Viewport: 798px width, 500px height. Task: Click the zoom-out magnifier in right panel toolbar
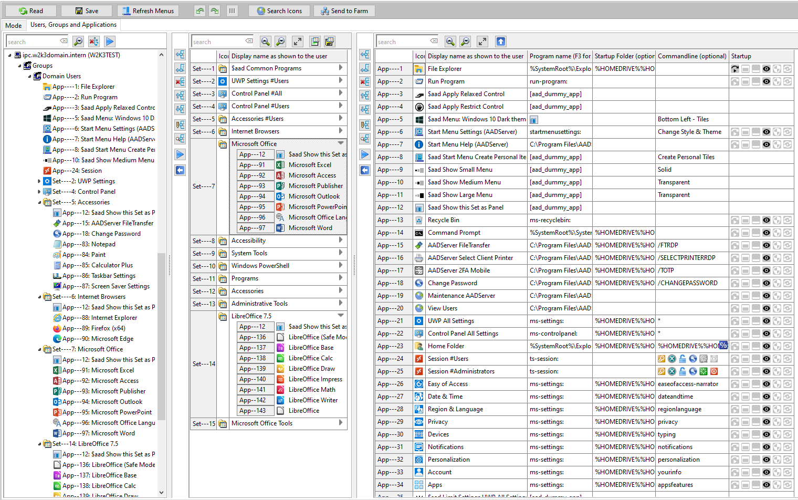click(465, 41)
